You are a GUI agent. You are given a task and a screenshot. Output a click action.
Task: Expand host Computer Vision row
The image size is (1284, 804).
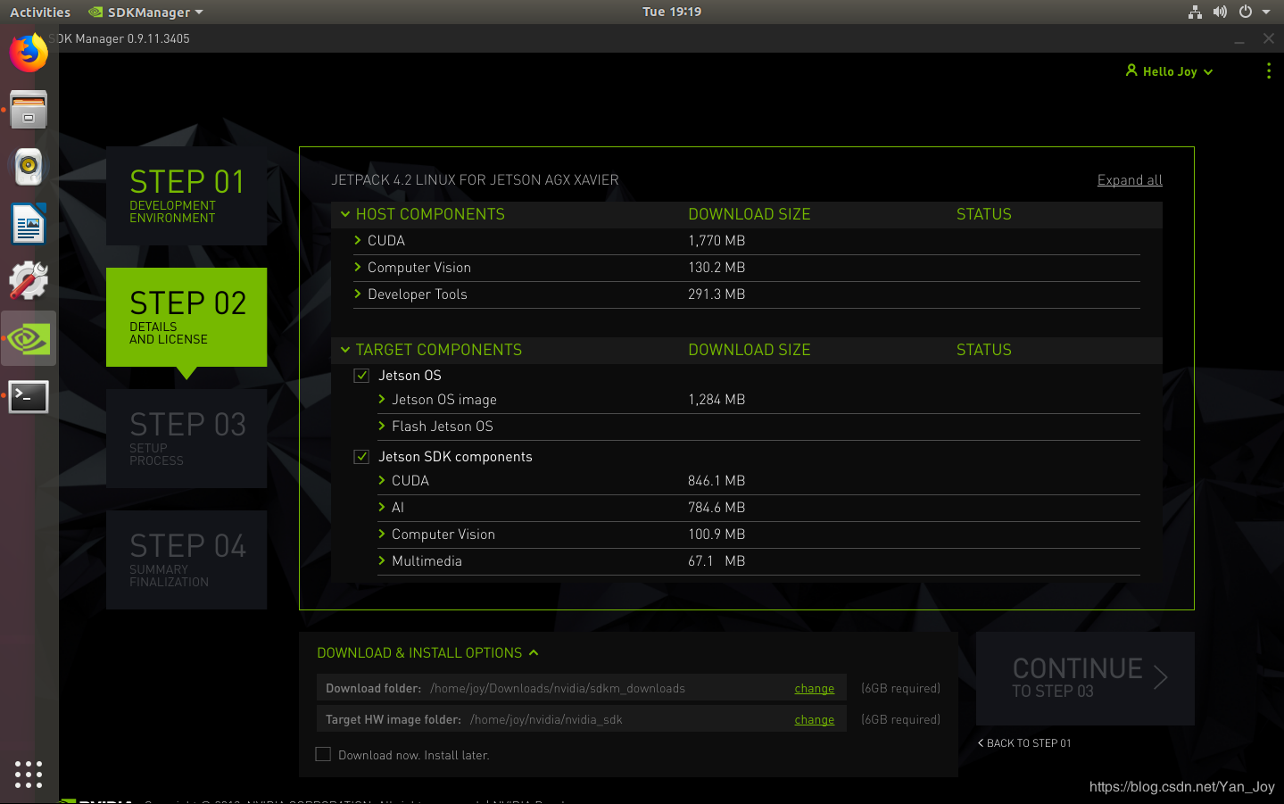[358, 268]
